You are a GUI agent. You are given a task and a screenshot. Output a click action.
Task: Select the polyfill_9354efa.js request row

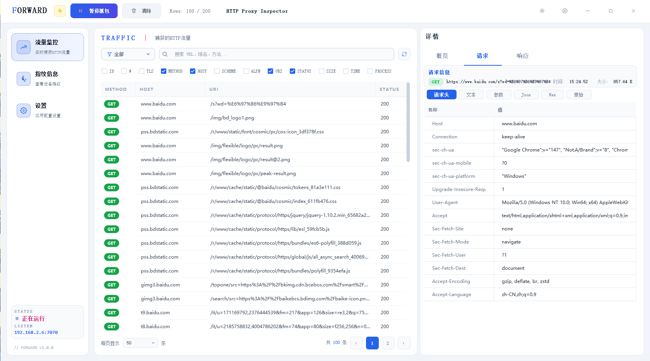point(254,271)
